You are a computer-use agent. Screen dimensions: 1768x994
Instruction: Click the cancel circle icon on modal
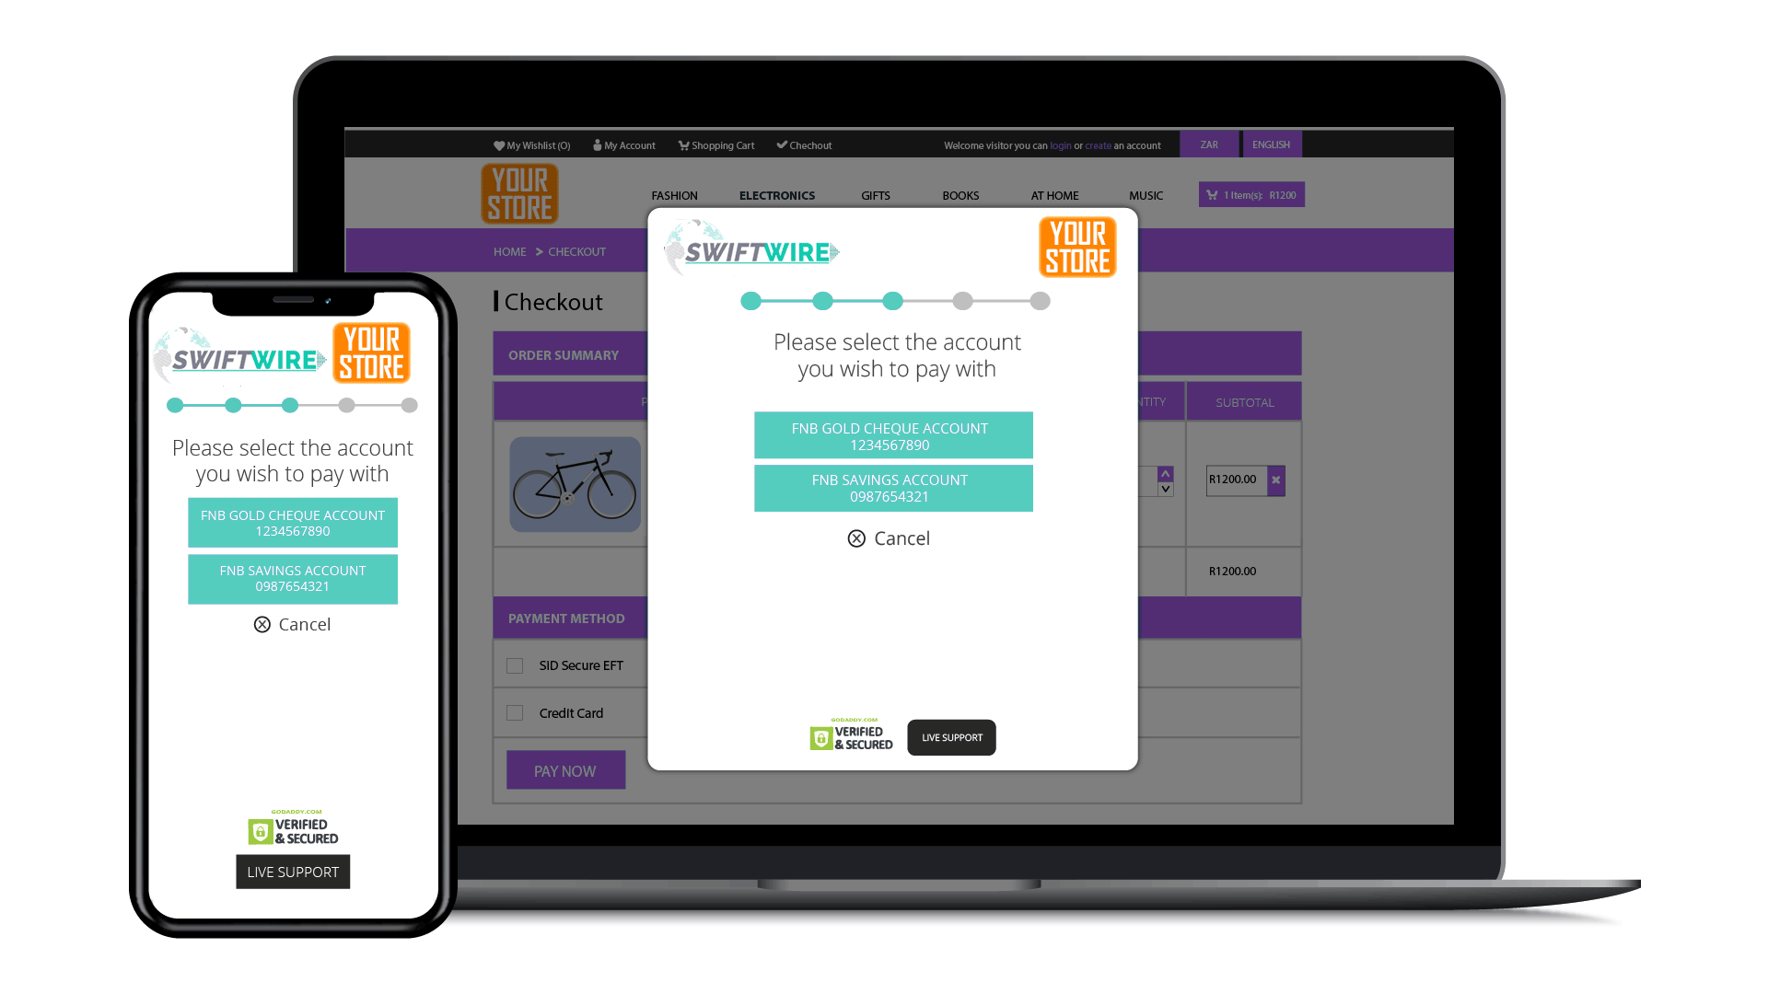(857, 537)
